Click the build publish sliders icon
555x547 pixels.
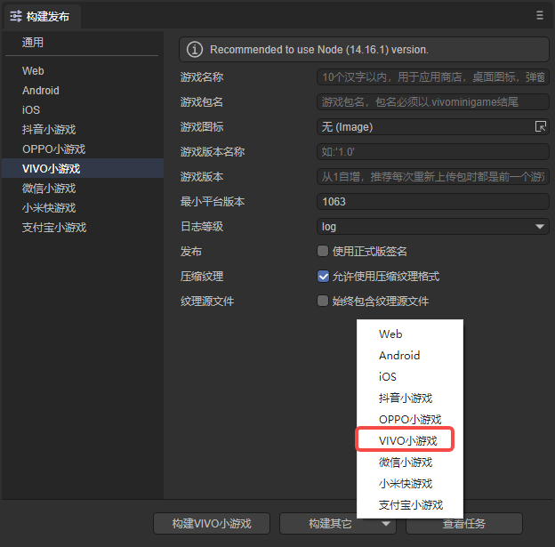tap(16, 16)
